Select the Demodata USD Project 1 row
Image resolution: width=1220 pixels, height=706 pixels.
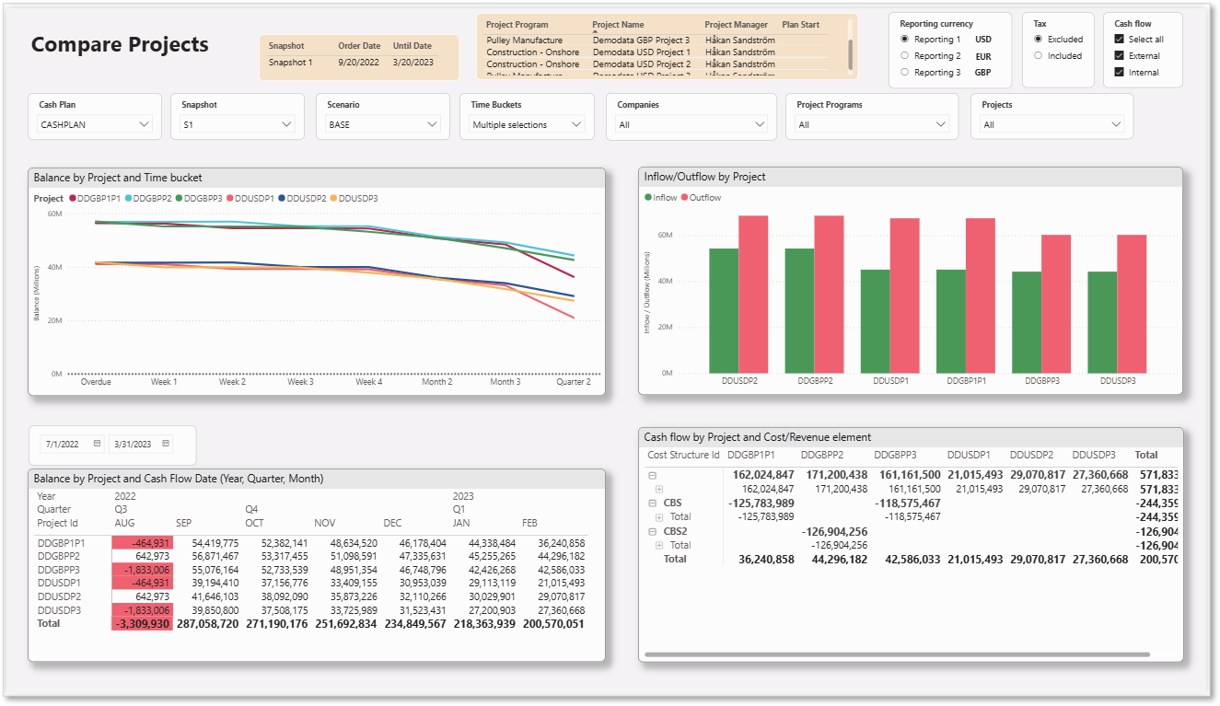tap(656, 52)
